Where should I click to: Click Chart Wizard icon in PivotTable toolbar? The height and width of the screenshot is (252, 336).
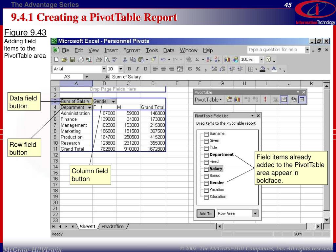pyautogui.click(x=237, y=99)
